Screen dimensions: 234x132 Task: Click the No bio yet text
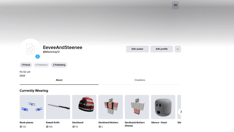tap(25, 72)
